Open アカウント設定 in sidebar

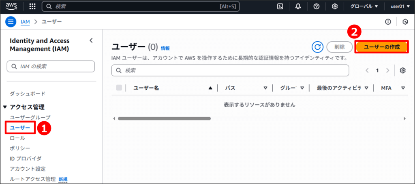click(28, 169)
